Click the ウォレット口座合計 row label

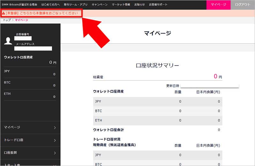[108, 130]
